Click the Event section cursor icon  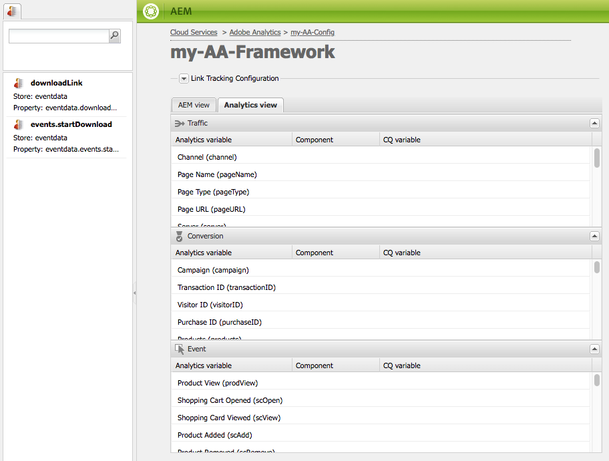coord(180,349)
